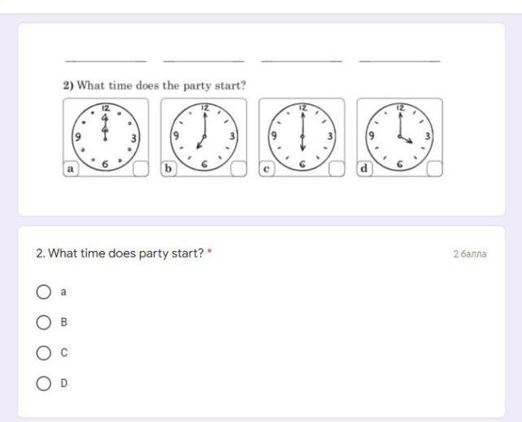Click the clock face in picture a

point(106,137)
